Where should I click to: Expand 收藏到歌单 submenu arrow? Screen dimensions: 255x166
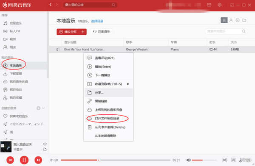(x=128, y=84)
